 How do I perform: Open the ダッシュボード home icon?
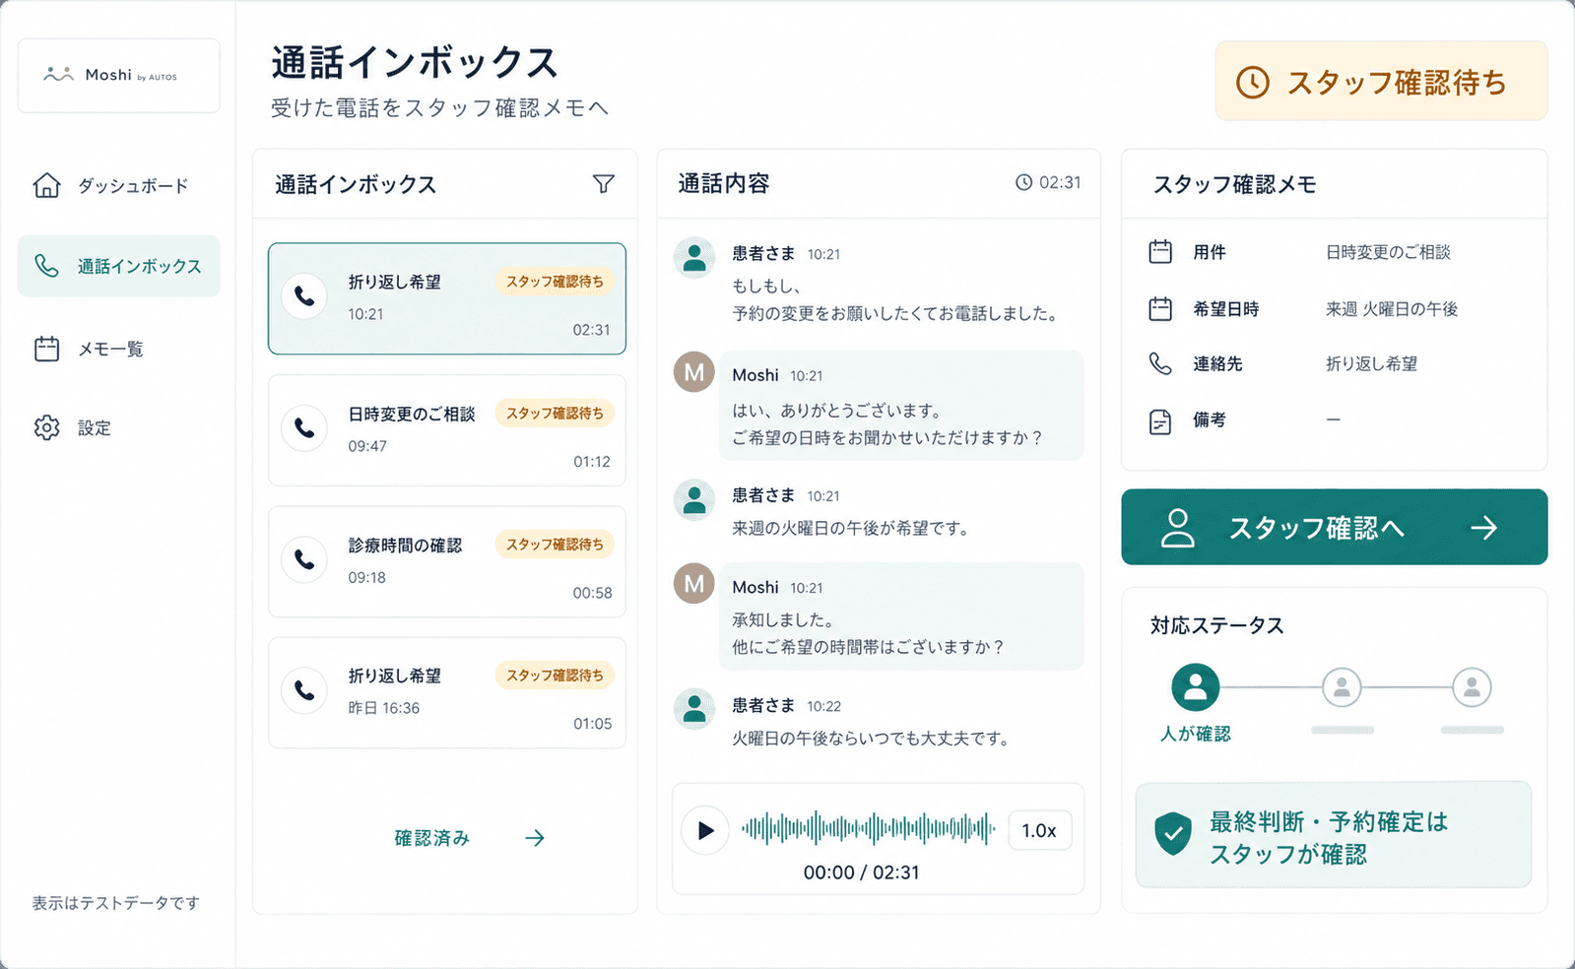(x=46, y=185)
